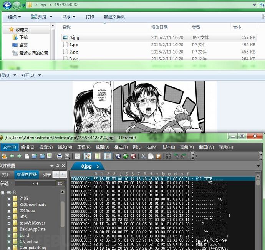The image size is (265, 250).
Task: Create a new file with the blank page icon
Action: [27, 156]
